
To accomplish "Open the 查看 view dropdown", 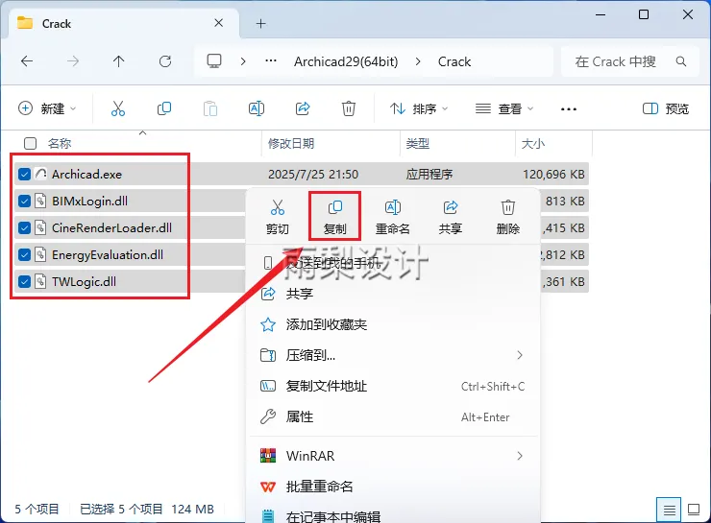I will [x=504, y=108].
